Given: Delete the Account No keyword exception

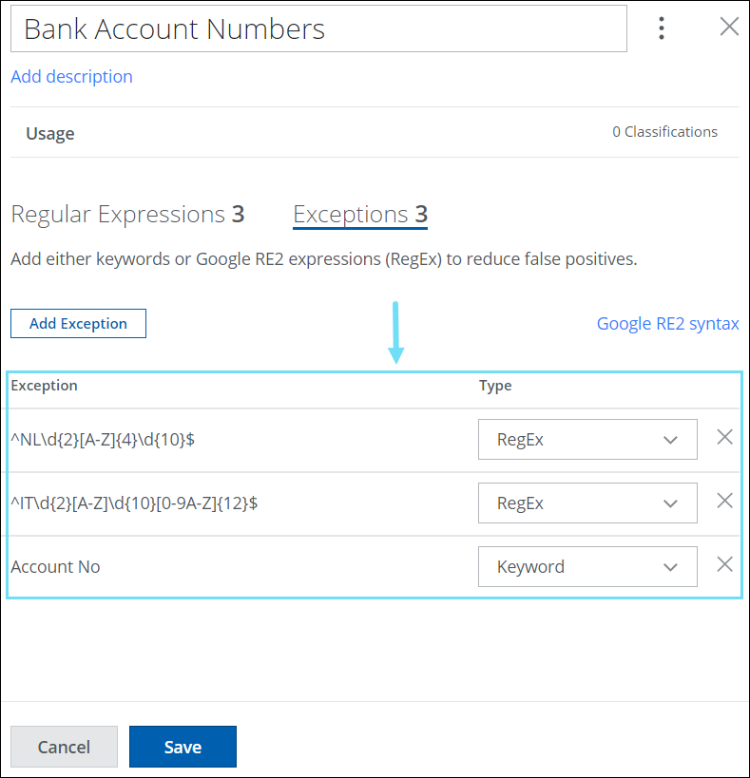Looking at the screenshot, I should [724, 564].
